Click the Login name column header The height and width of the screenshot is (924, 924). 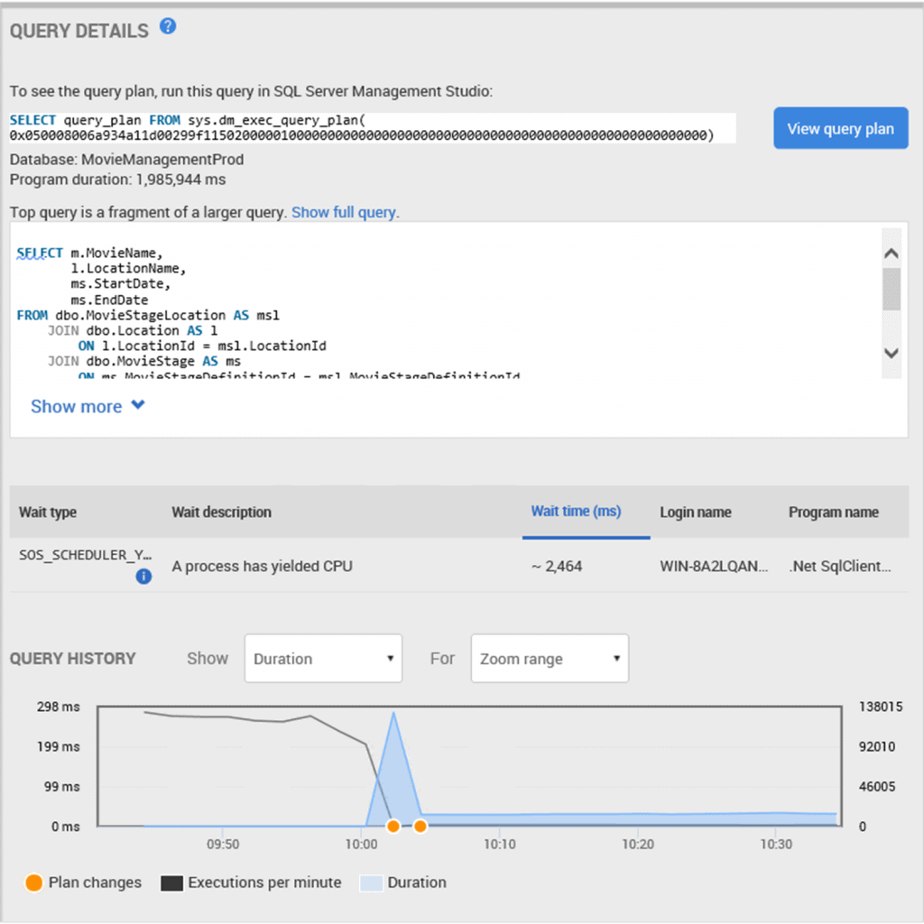(695, 512)
